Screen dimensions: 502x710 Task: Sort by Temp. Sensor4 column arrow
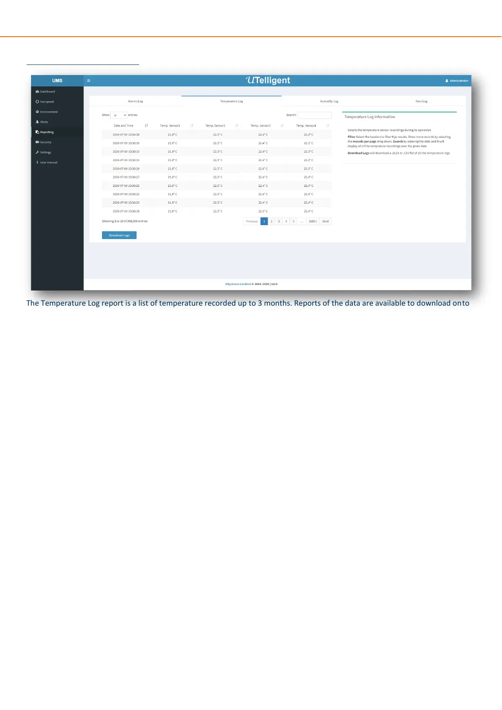click(x=328, y=126)
